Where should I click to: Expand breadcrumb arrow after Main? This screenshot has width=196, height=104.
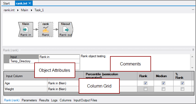click(31, 10)
